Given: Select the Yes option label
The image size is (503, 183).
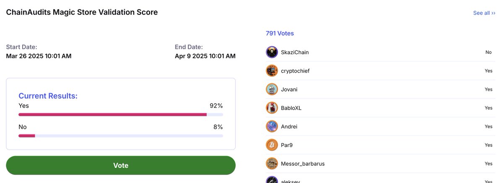Looking at the screenshot, I should pos(23,106).
